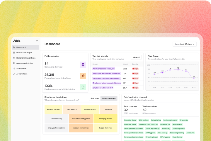Select Dashboard in the sidebar
The image size is (211, 141).
21,47
